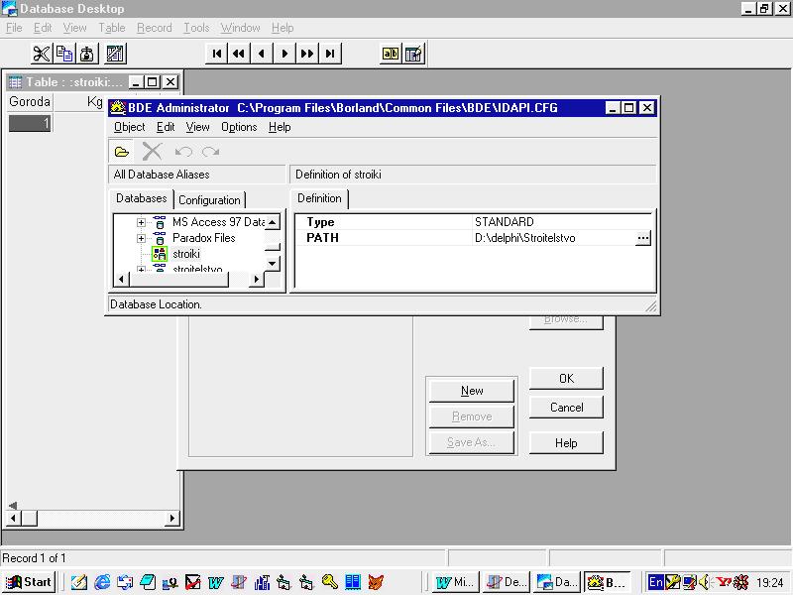Screen dimensions: 793x595
Task: Click the record cell showing 1
Action: [x=30, y=123]
